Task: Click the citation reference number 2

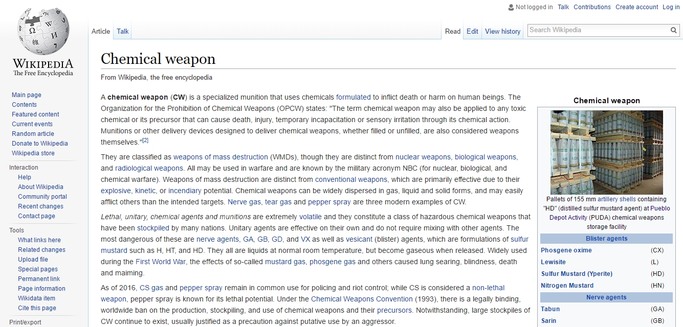Action: click(145, 140)
